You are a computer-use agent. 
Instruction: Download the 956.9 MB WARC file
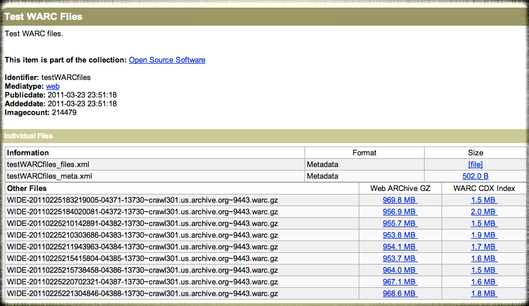click(x=400, y=212)
